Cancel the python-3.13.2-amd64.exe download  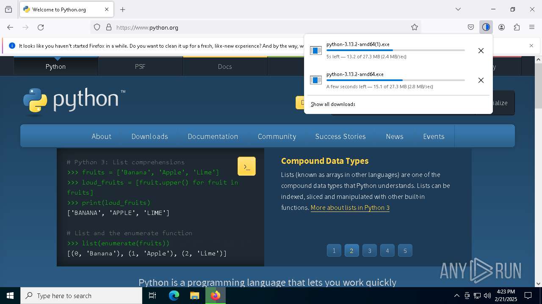481,80
